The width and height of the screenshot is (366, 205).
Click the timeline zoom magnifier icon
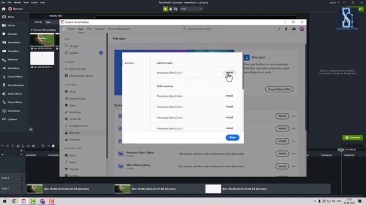coord(43,146)
